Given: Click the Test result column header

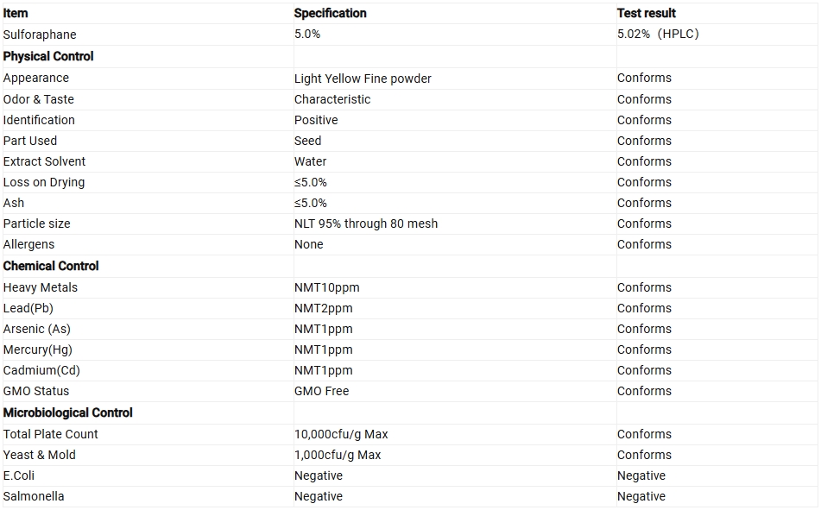Looking at the screenshot, I should 646,13.
